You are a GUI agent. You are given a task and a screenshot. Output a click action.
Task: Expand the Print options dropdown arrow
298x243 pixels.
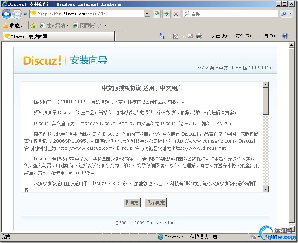coord(206,36)
